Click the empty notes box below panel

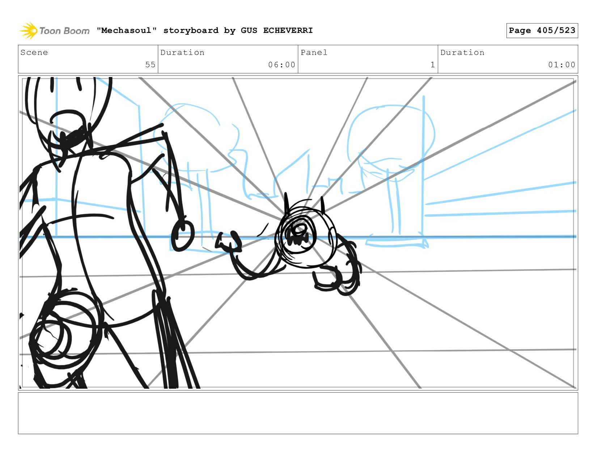click(x=298, y=413)
